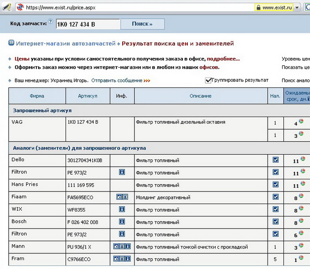Open info icon in Bosch row
The image size is (310, 269).
(122, 221)
